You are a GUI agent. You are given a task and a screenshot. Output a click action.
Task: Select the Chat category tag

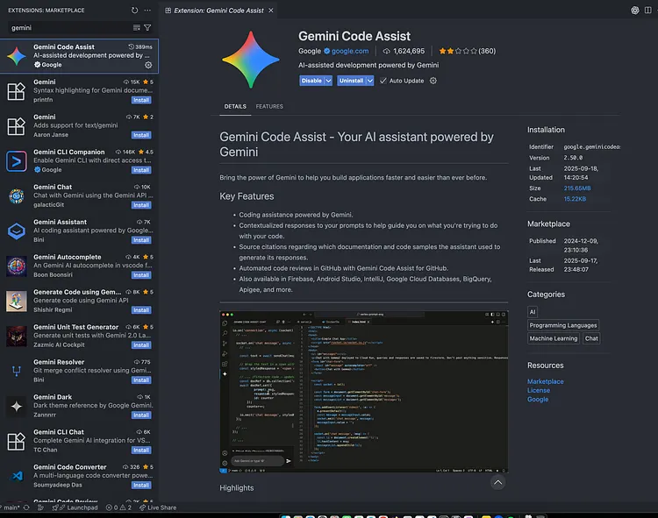tap(591, 338)
